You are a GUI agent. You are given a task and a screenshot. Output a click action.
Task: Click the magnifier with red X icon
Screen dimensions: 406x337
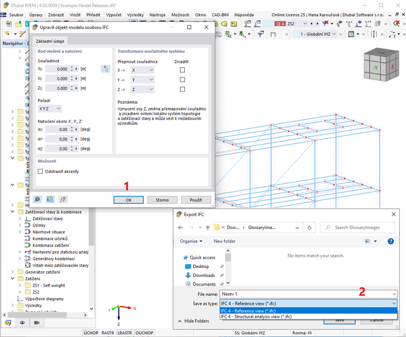pyautogui.click(x=396, y=24)
